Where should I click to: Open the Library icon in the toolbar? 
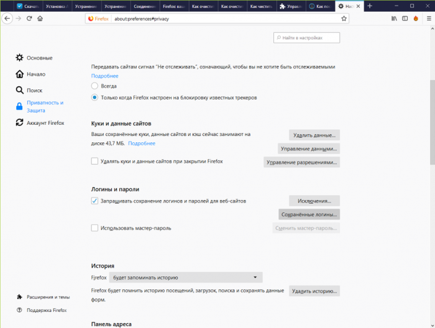[x=394, y=19]
